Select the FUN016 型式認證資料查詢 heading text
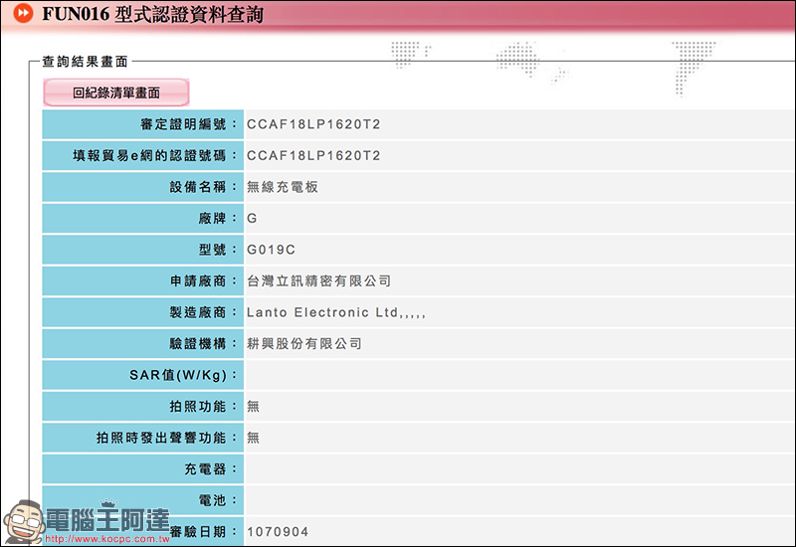The height and width of the screenshot is (547, 796). click(152, 14)
